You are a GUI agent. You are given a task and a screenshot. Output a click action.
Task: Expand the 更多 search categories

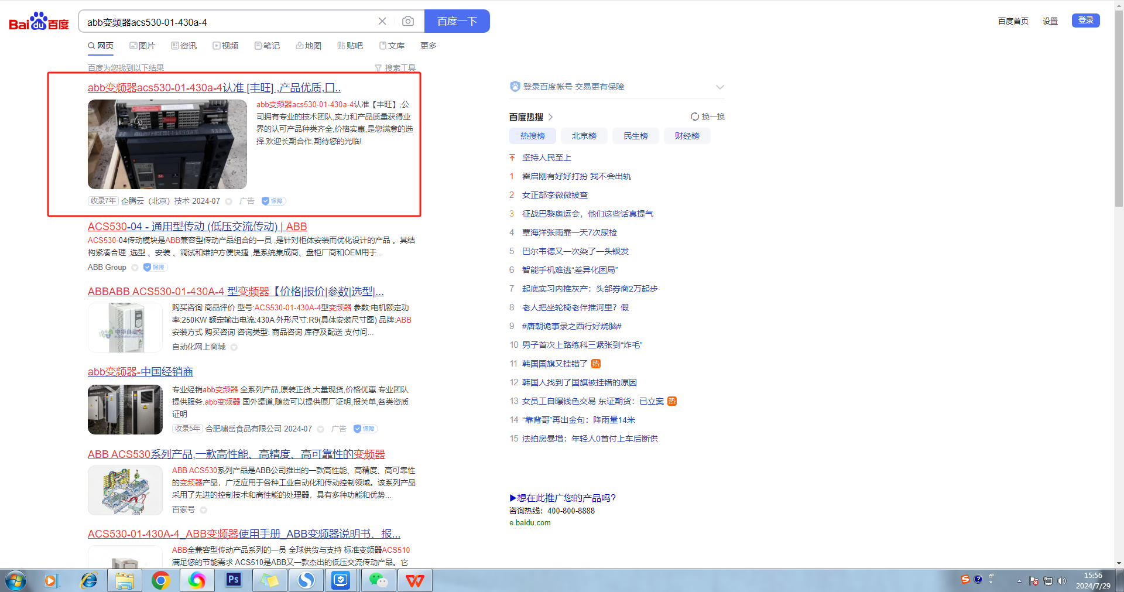pyautogui.click(x=428, y=46)
